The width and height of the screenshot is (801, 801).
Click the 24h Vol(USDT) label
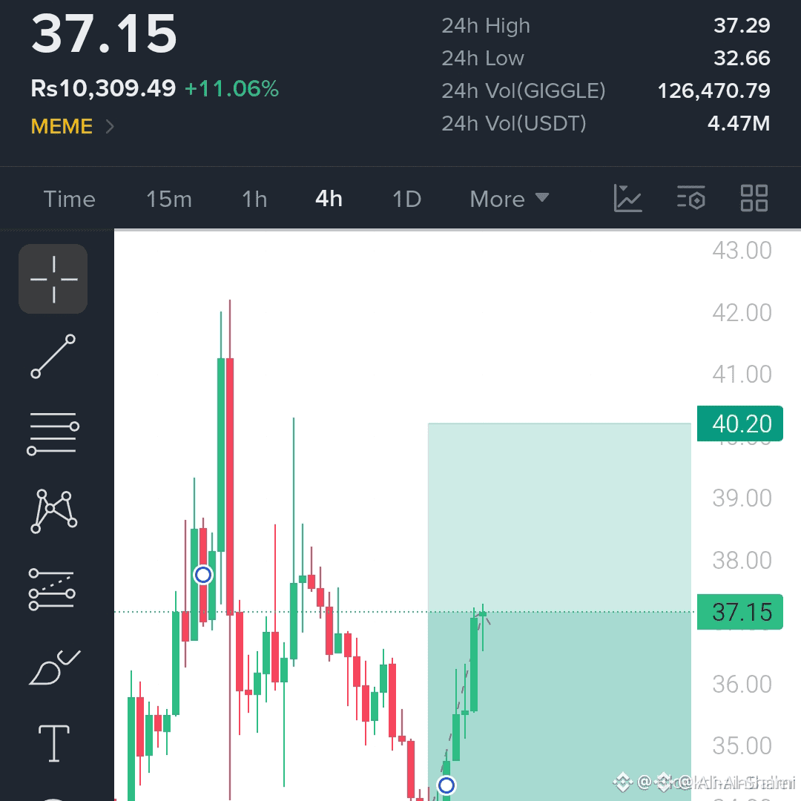(514, 123)
